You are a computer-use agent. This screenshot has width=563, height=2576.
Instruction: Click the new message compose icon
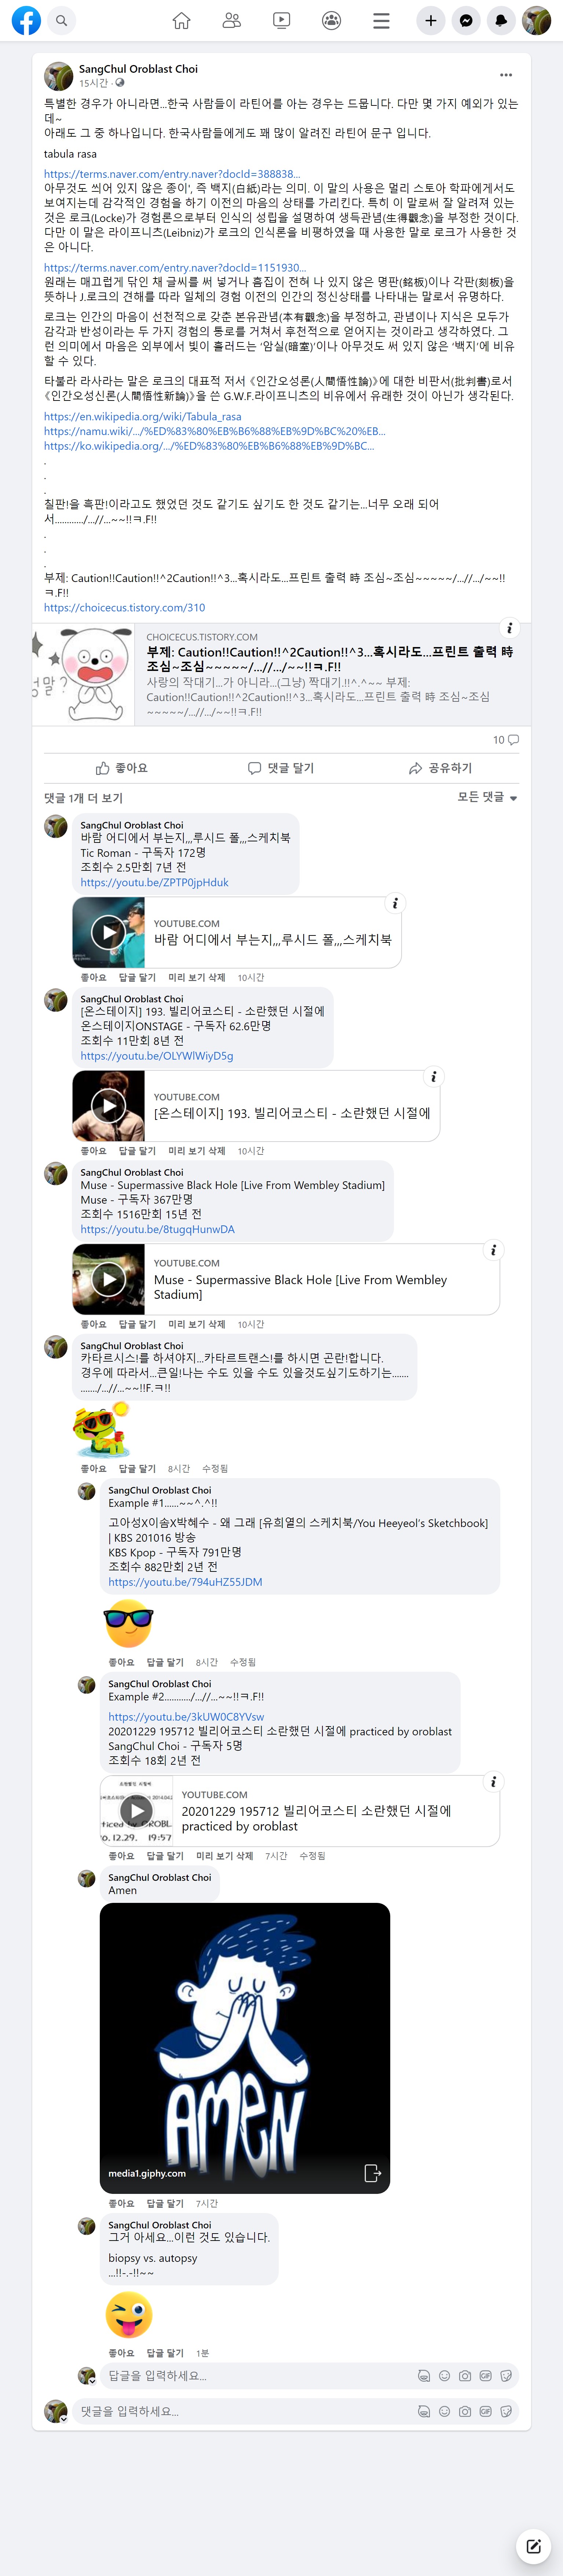coord(533,2546)
